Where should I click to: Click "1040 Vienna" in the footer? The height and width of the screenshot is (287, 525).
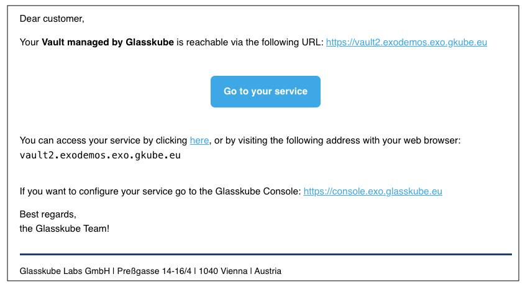(x=219, y=271)
